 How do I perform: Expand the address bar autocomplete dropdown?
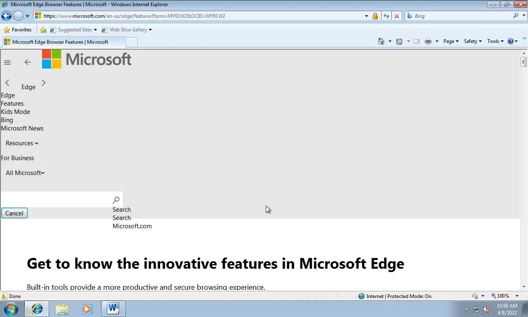(x=366, y=16)
